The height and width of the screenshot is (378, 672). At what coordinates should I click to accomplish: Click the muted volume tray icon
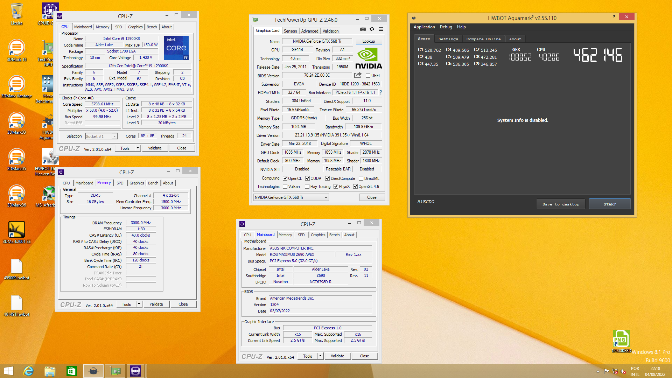pyautogui.click(x=623, y=371)
